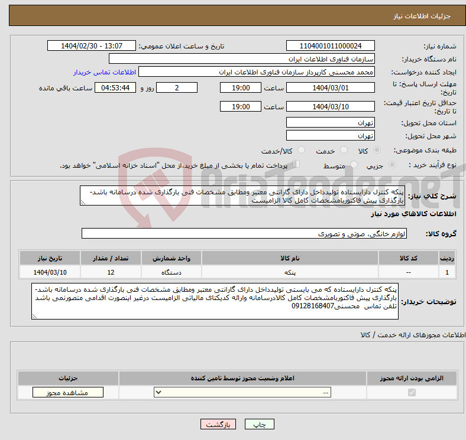Click the بازگشت back button
This screenshot has width=466, height=440.
(x=218, y=424)
